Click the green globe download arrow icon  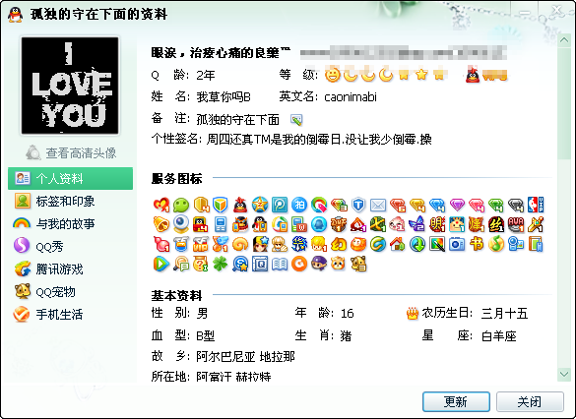[x=417, y=244]
